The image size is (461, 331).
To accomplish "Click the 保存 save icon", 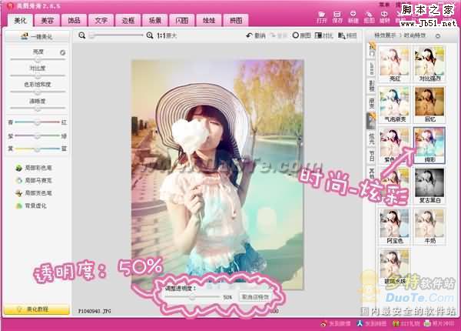I will click(x=337, y=17).
